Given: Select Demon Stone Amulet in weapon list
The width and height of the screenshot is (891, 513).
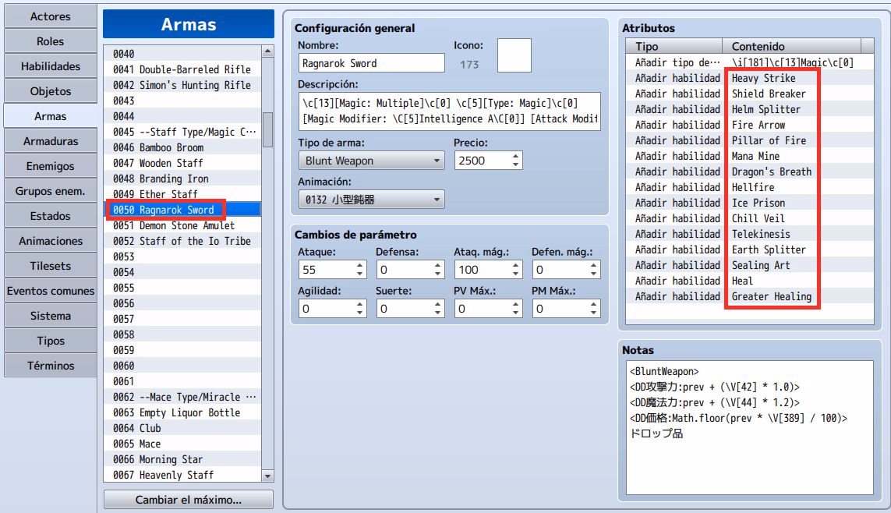Looking at the screenshot, I should pyautogui.click(x=186, y=225).
